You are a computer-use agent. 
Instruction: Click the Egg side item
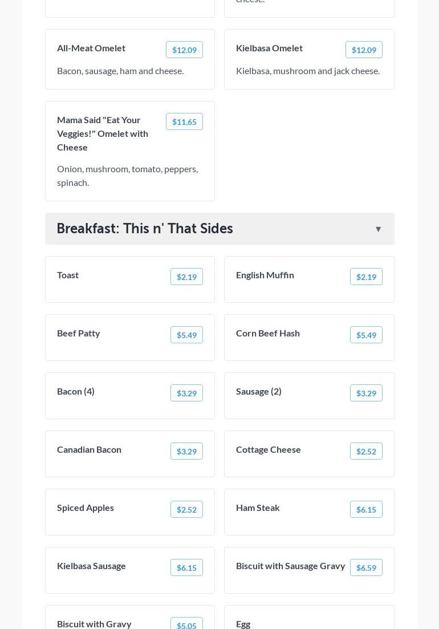click(243, 623)
